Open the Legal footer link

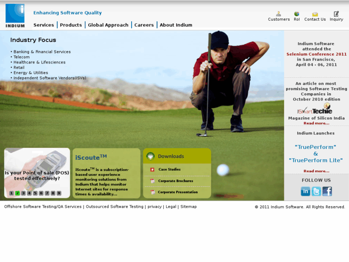171,207
